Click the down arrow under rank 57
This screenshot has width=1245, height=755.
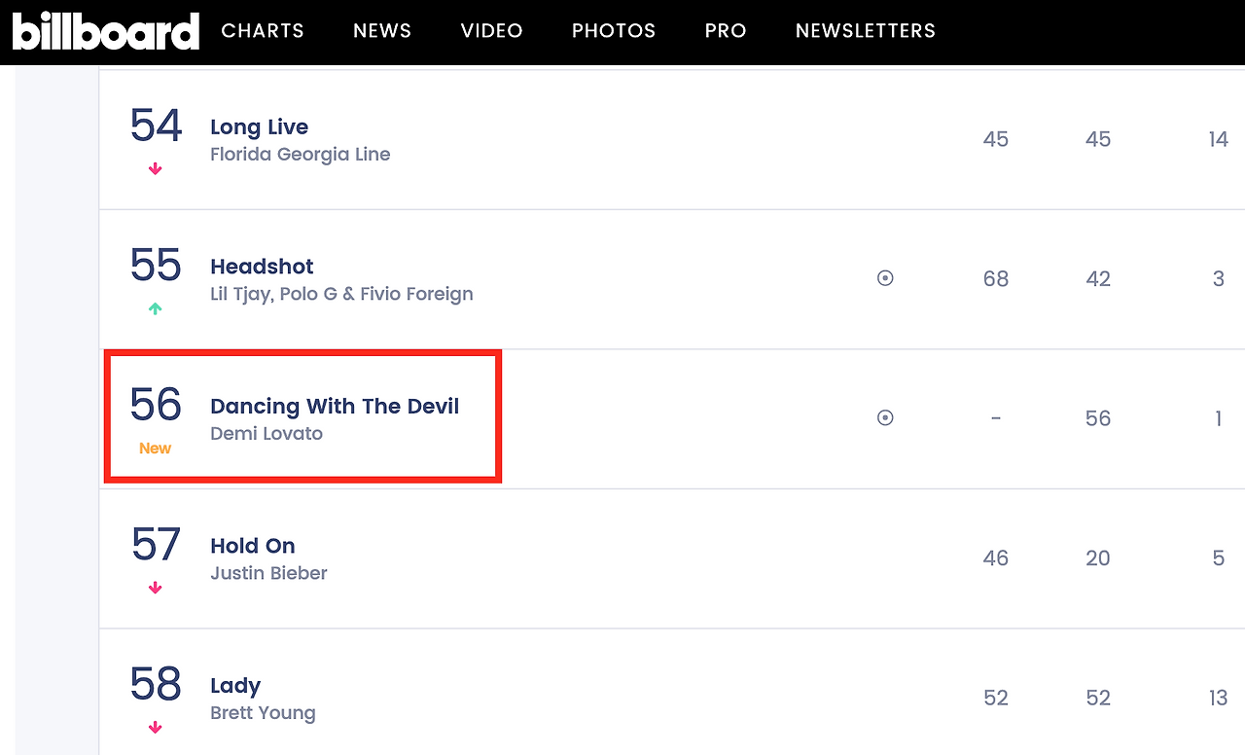click(x=156, y=588)
